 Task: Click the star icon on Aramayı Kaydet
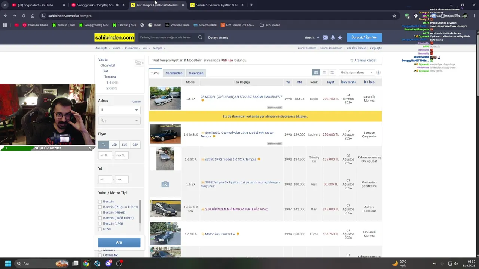click(x=352, y=60)
